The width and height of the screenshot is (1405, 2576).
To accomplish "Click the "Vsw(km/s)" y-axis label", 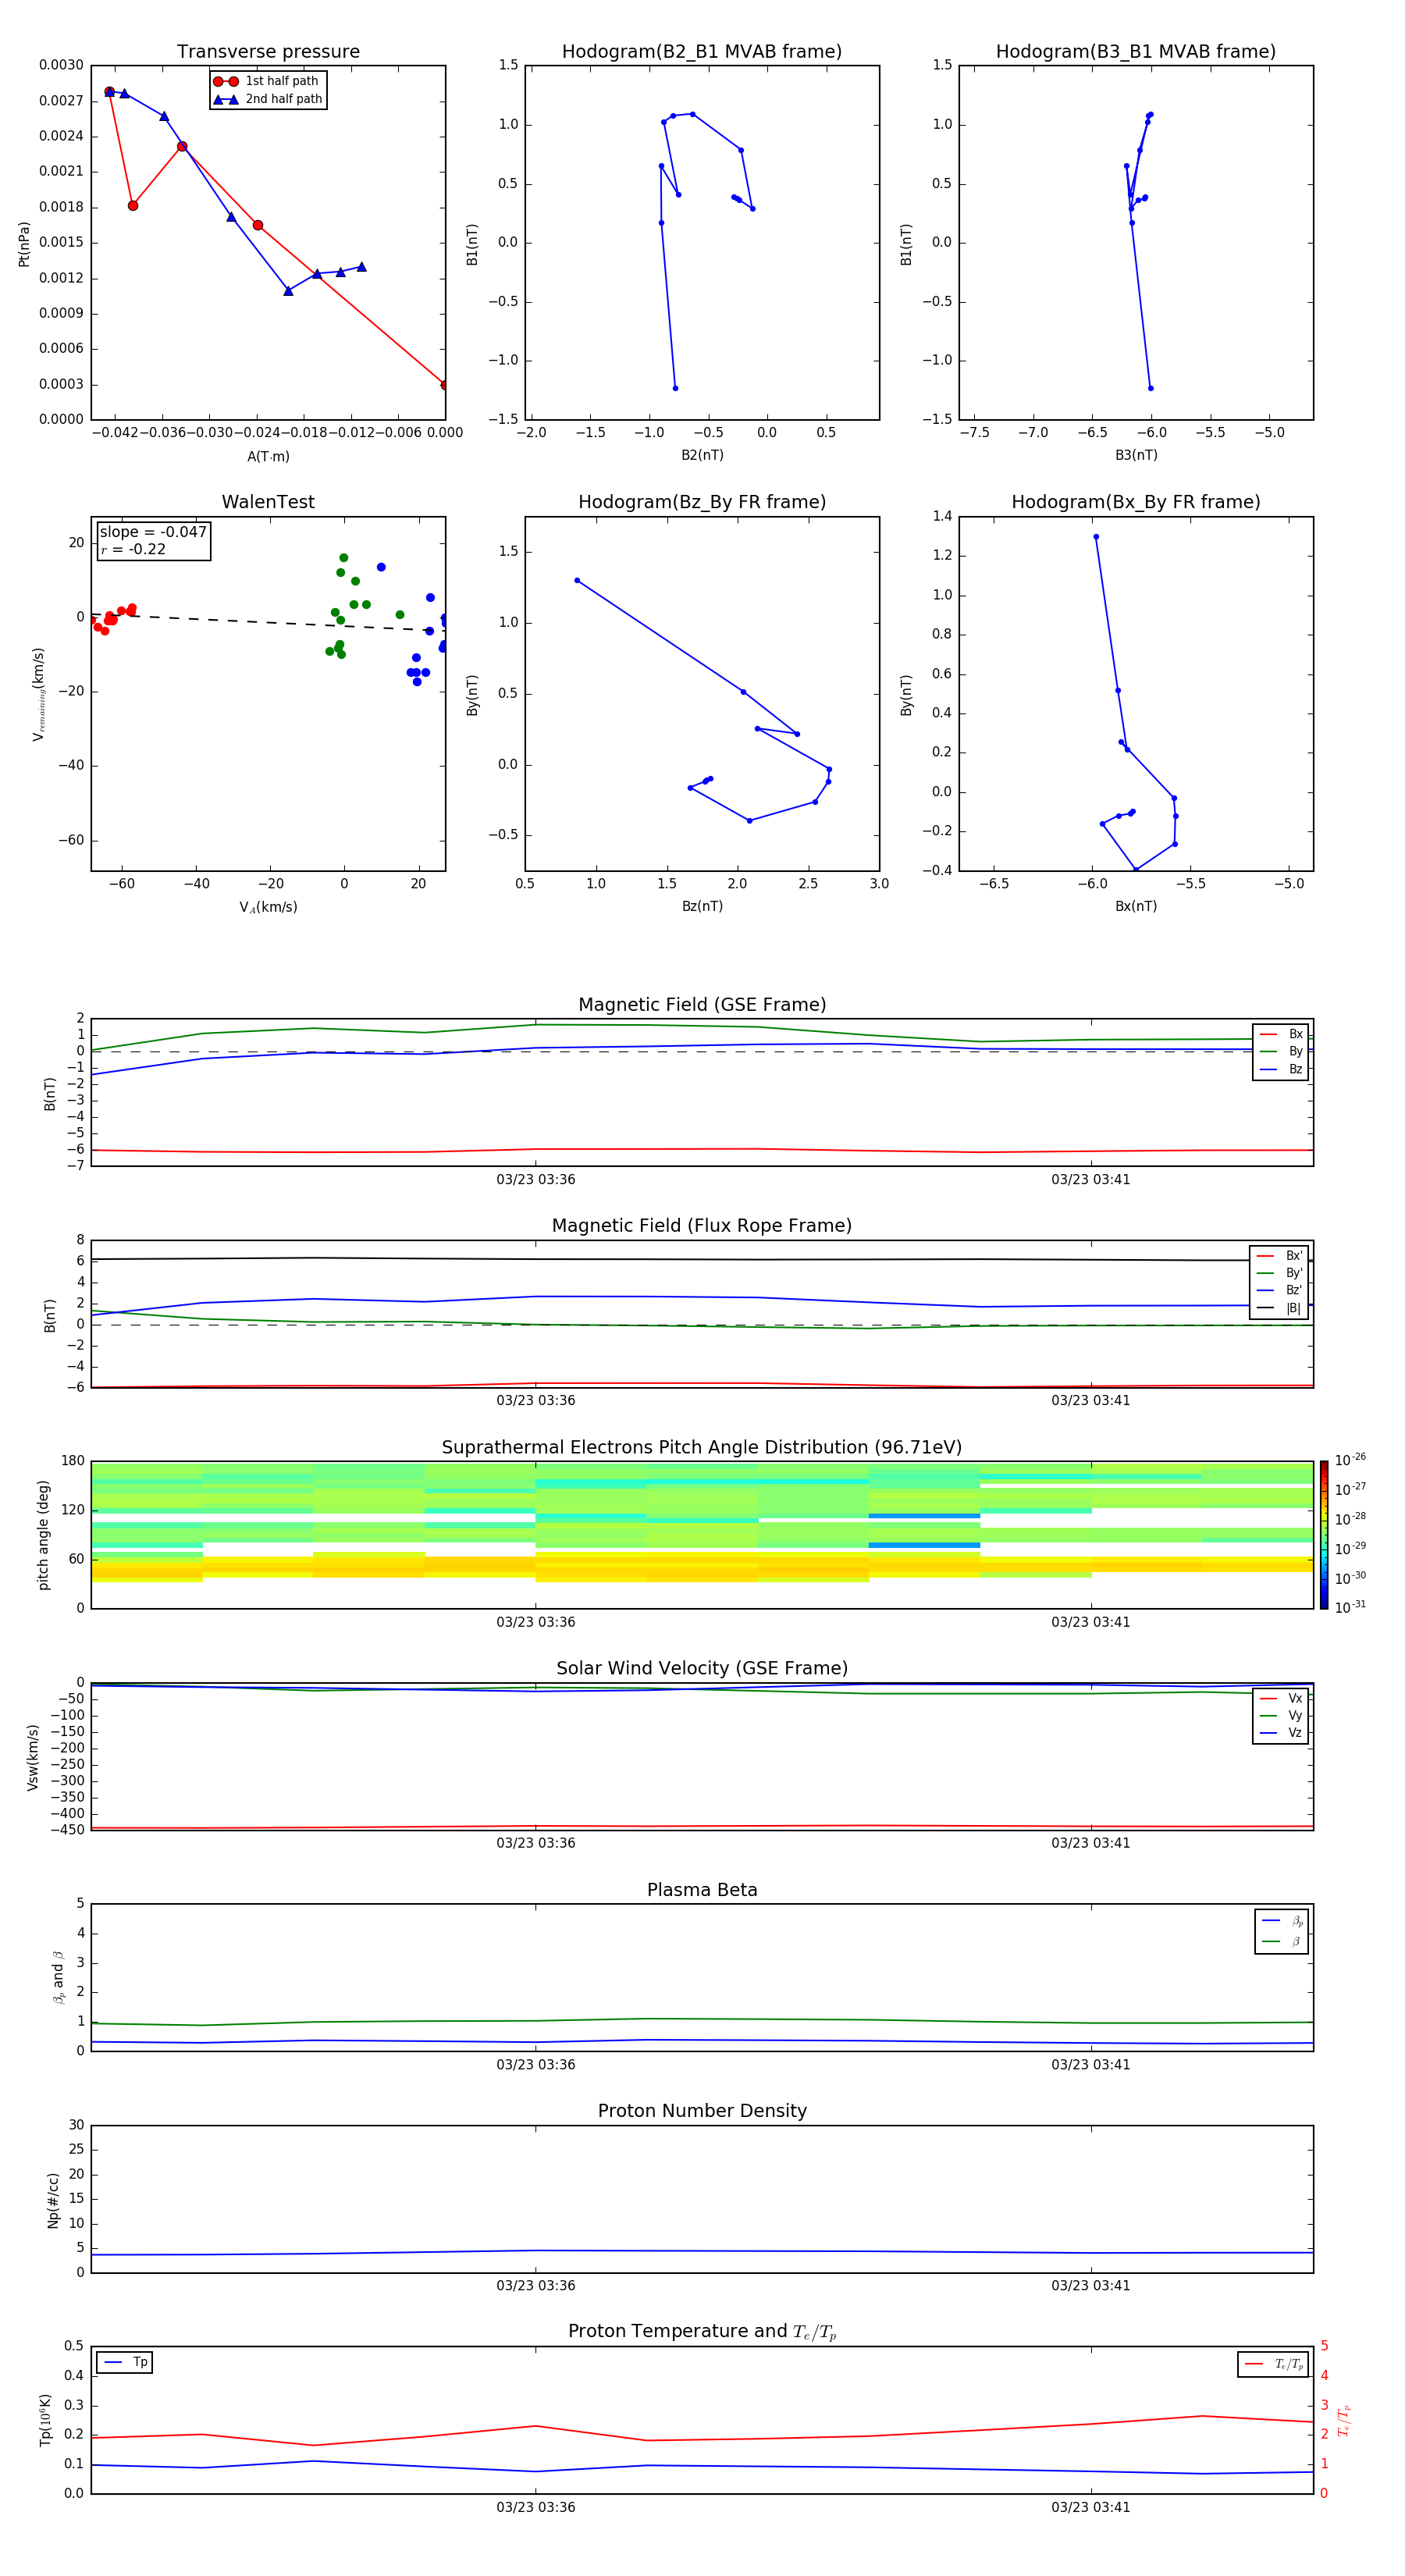I will coord(33,1757).
